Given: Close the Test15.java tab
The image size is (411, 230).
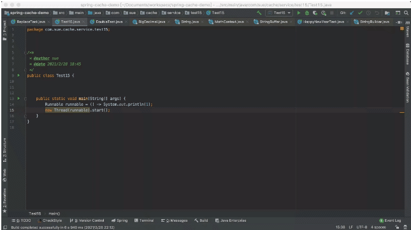Looking at the screenshot, I should [83, 22].
